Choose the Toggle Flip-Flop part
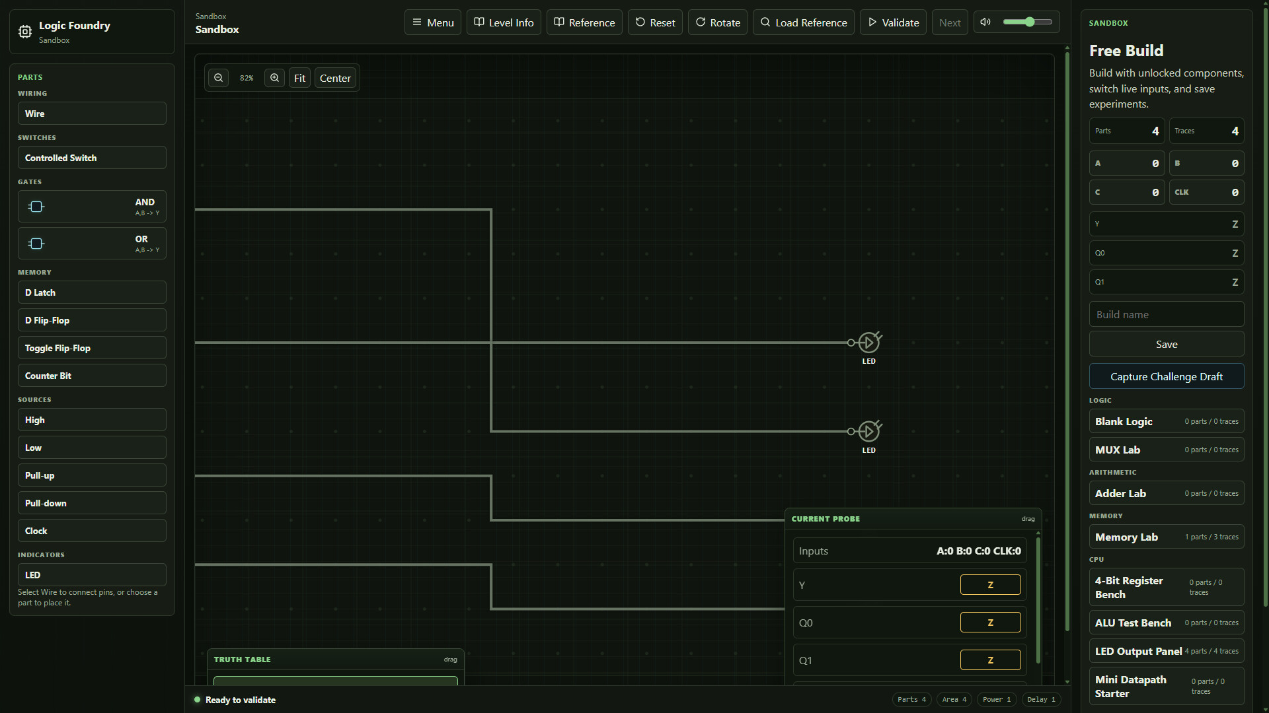 [92, 348]
